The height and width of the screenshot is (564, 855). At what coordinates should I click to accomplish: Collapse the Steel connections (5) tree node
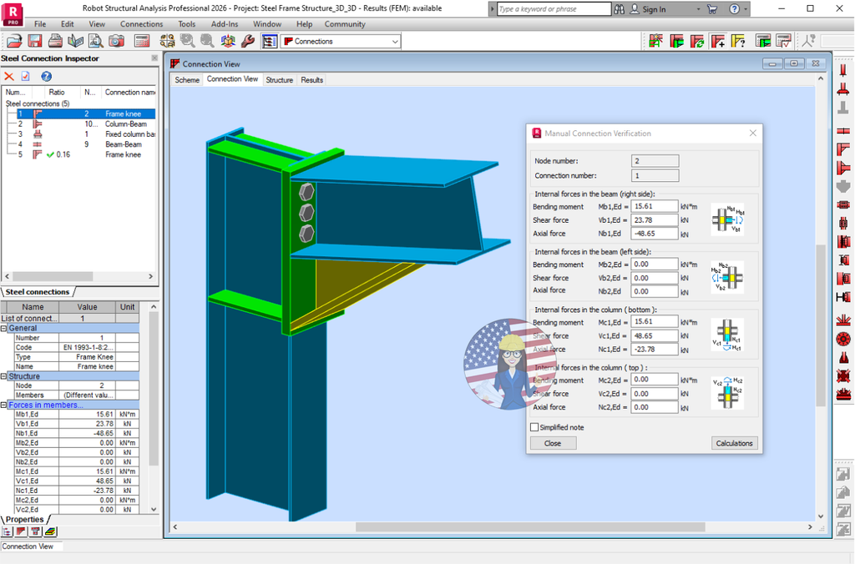coord(38,103)
